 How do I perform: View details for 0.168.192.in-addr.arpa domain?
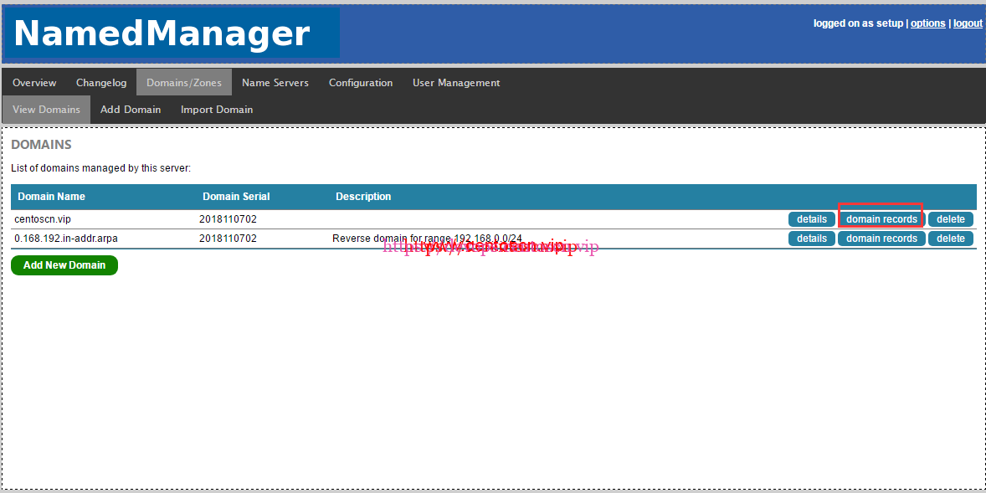click(x=811, y=239)
